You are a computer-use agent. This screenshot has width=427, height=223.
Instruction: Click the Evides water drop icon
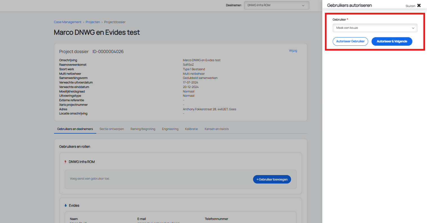pyautogui.click(x=66, y=206)
